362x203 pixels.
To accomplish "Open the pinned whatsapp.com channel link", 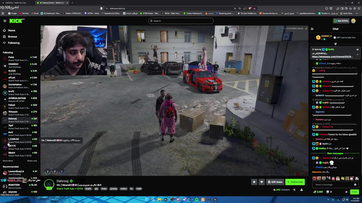I will (332, 57).
